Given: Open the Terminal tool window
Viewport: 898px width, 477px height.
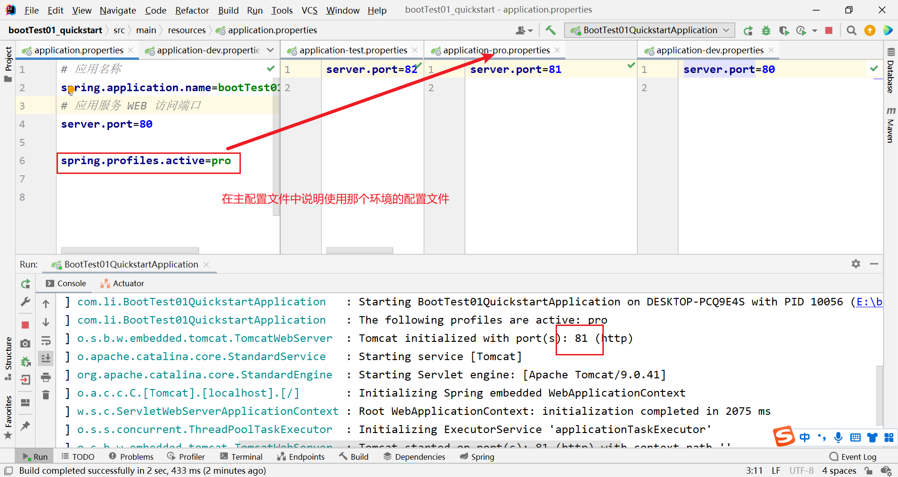Looking at the screenshot, I should [x=241, y=456].
